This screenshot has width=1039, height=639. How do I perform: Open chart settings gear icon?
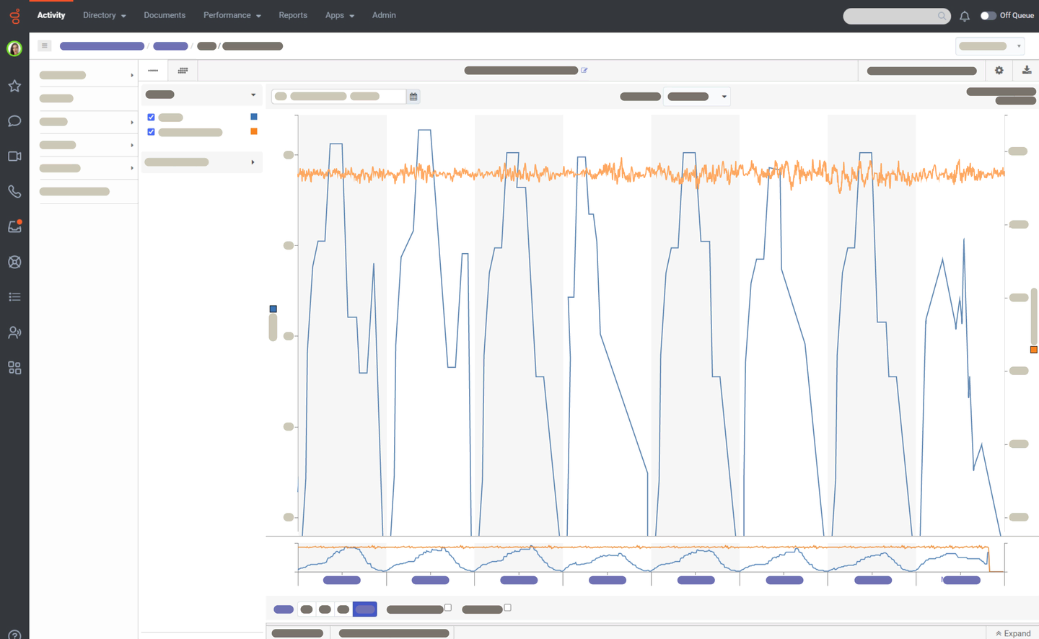(x=999, y=71)
